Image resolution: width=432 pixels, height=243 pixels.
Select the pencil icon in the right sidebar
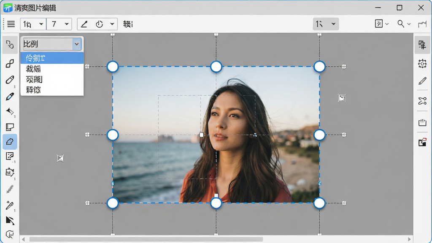pyautogui.click(x=422, y=81)
